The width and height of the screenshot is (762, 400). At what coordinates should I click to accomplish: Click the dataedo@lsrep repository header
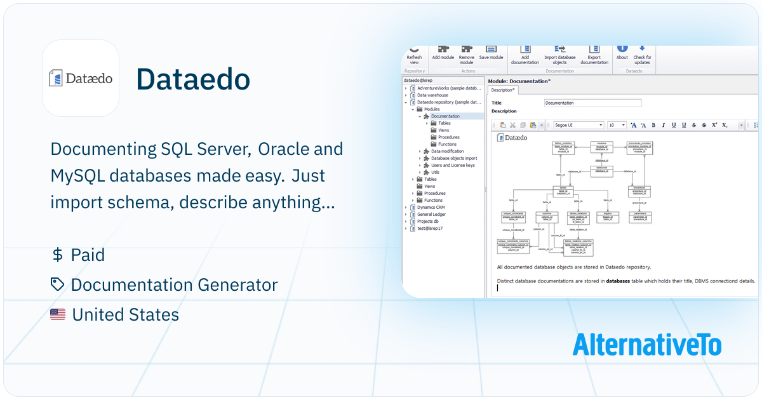(418, 81)
